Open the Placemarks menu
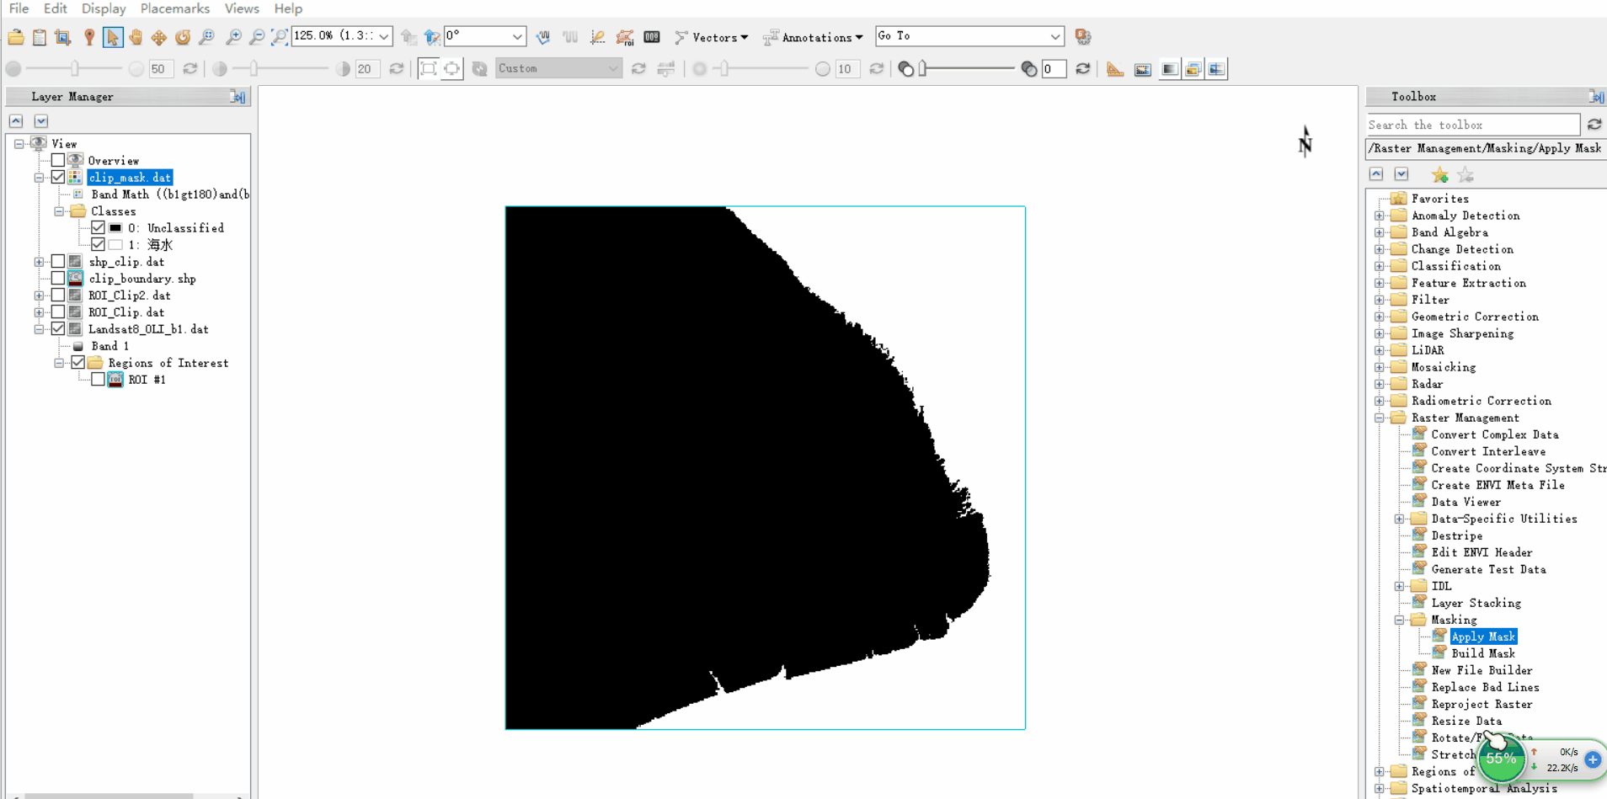This screenshot has width=1607, height=799. point(174,8)
